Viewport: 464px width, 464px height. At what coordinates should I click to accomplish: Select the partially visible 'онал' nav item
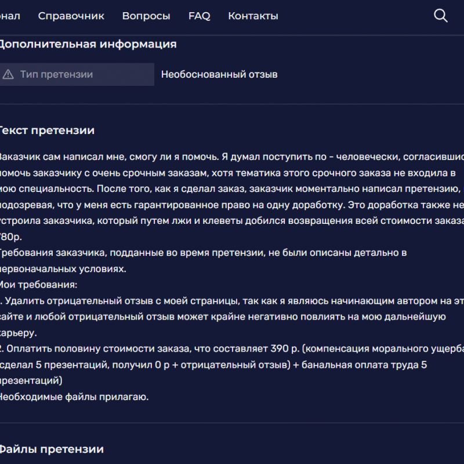click(10, 16)
